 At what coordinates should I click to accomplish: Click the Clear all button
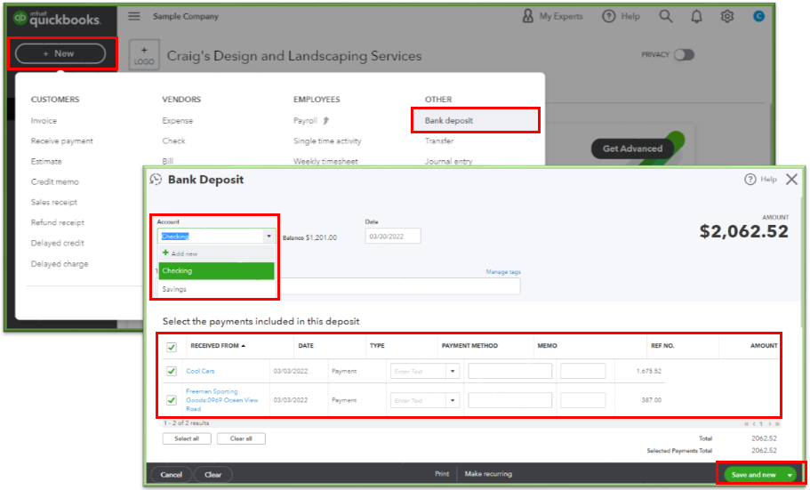[241, 438]
